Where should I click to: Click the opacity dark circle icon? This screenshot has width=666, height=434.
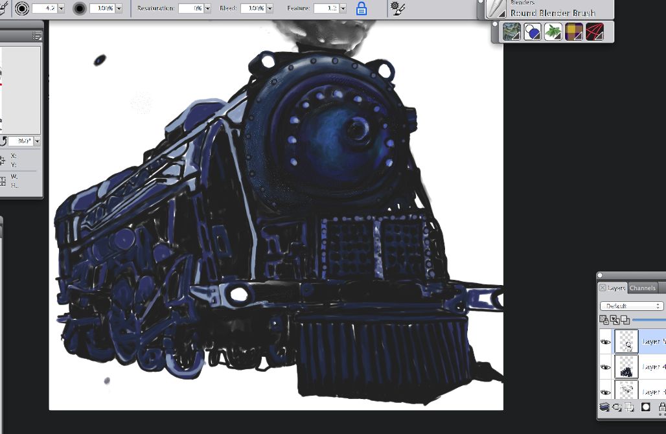(x=80, y=9)
